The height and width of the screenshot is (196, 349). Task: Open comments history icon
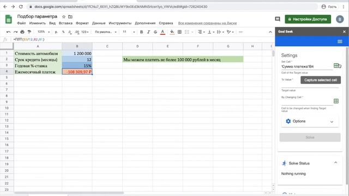(278, 19)
